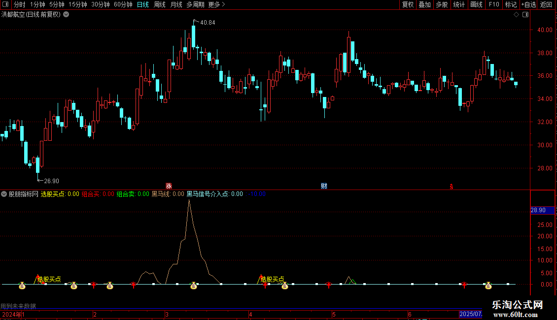Click the red $ marker below the chart
Screen dimensions: 557x320
[x=451, y=187]
